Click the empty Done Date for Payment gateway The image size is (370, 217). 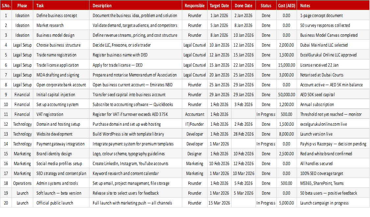click(243, 144)
